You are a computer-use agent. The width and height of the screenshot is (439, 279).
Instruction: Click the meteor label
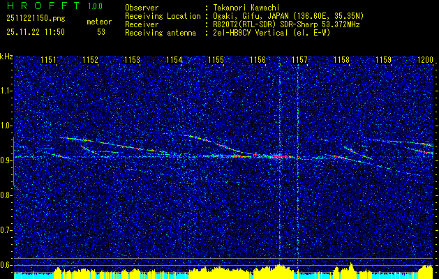pos(99,22)
